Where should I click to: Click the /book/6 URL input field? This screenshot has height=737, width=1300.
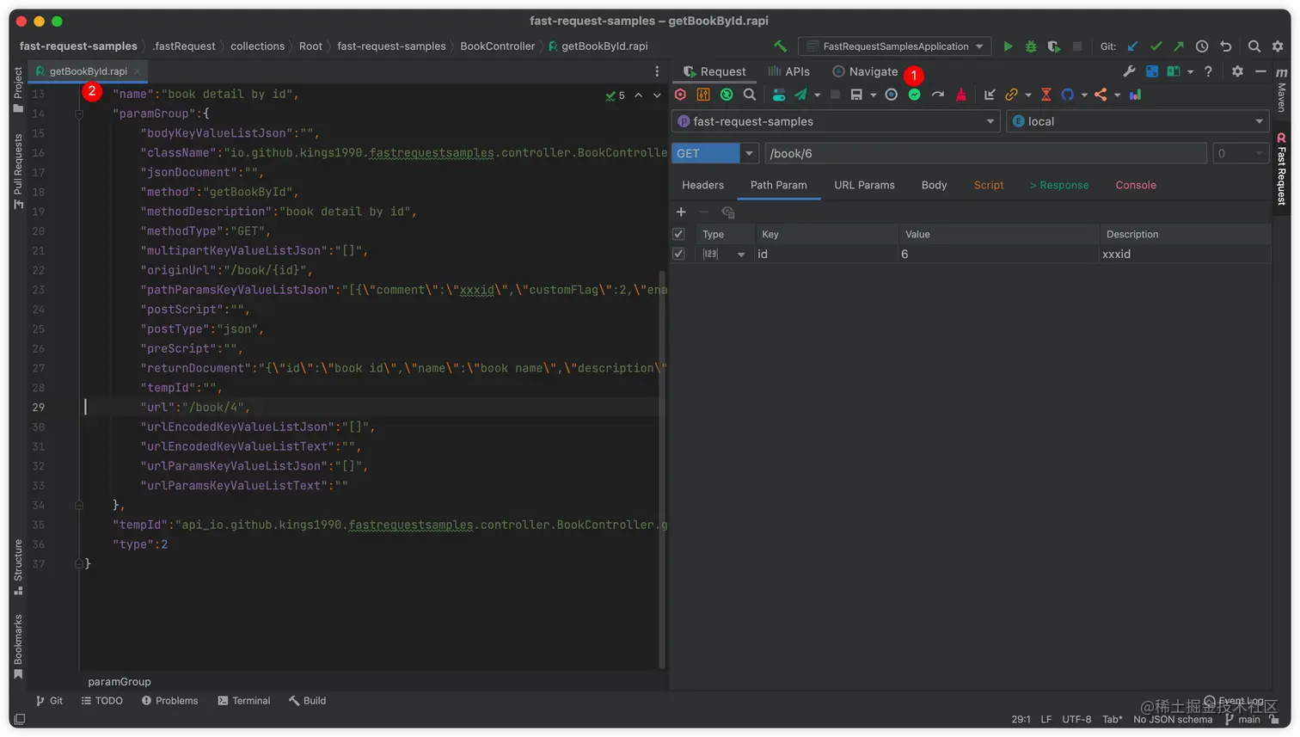(x=985, y=153)
